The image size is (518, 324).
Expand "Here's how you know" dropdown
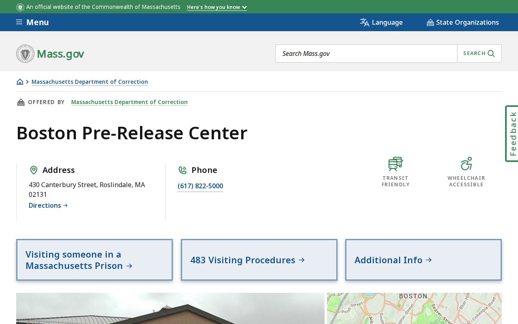pyautogui.click(x=217, y=7)
